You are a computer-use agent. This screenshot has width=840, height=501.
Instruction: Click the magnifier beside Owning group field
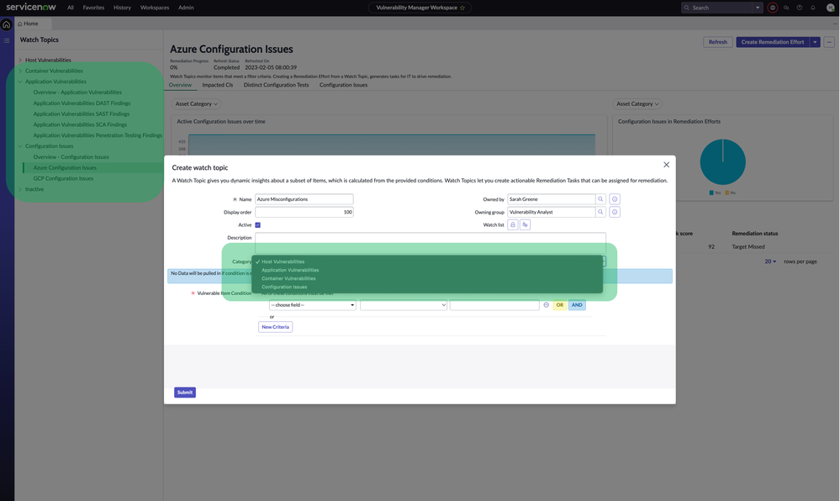pyautogui.click(x=600, y=212)
